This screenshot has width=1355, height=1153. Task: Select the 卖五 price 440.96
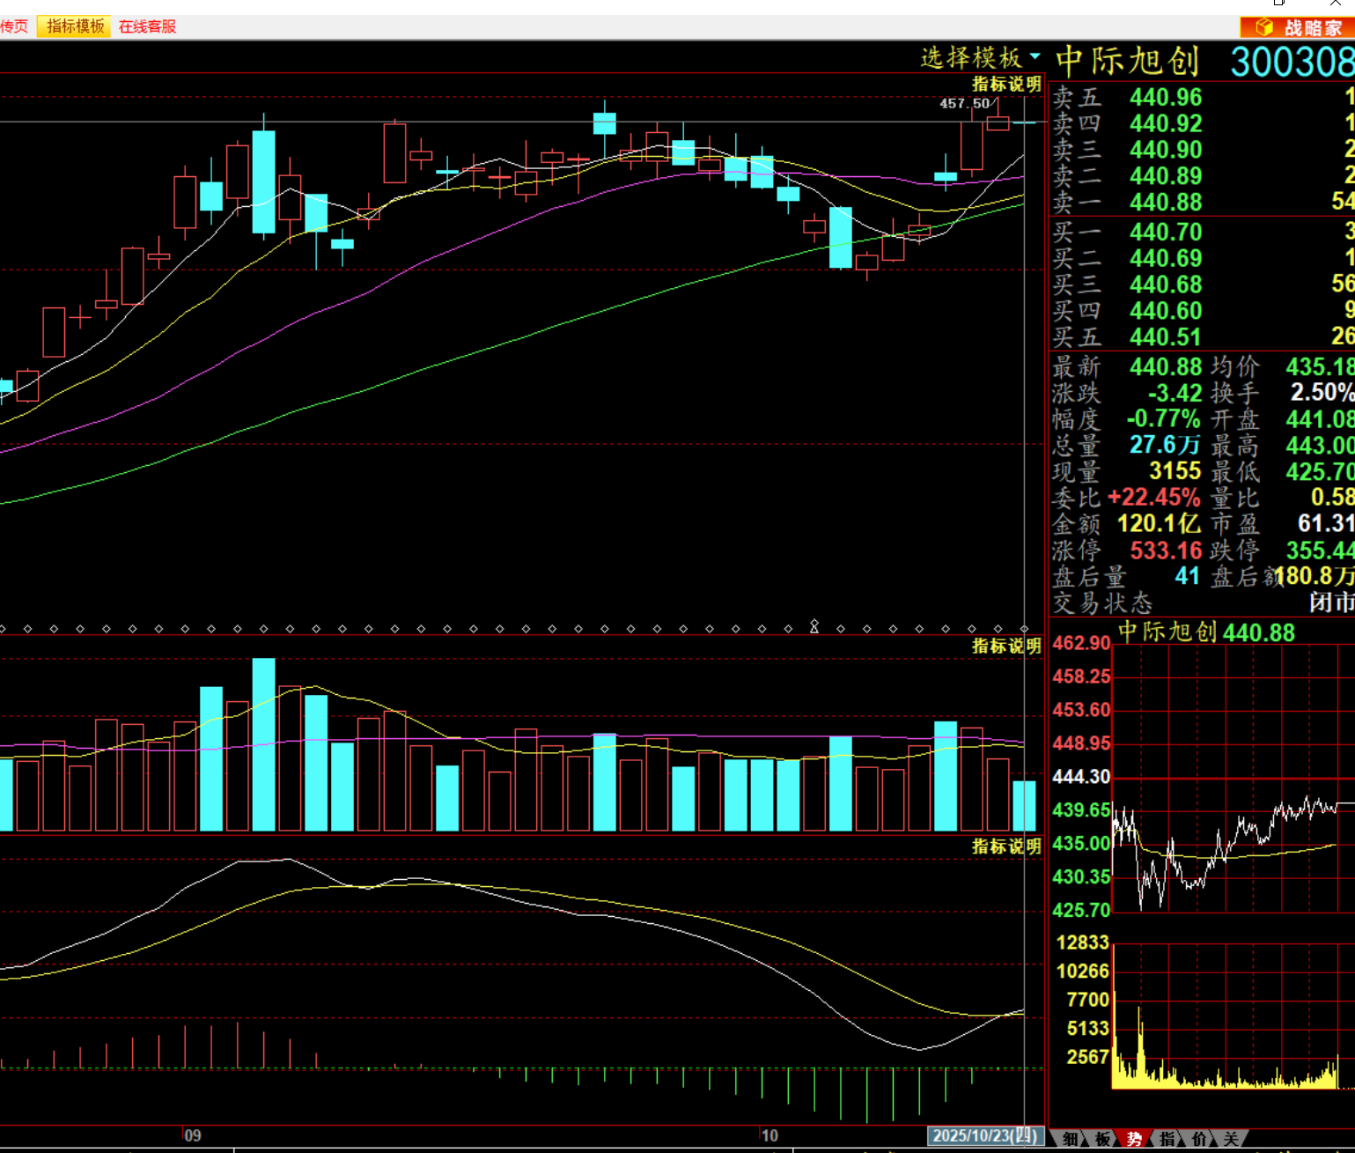pyautogui.click(x=1166, y=97)
